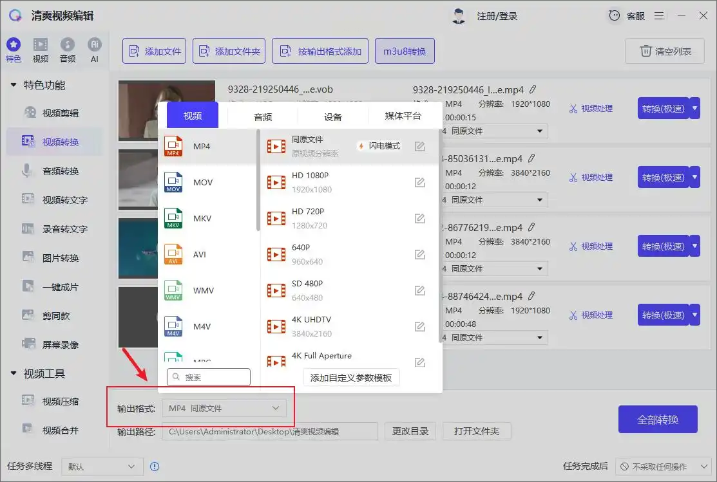Click edit icon for HD 1080P preset
This screenshot has height=482, width=717.
419,183
